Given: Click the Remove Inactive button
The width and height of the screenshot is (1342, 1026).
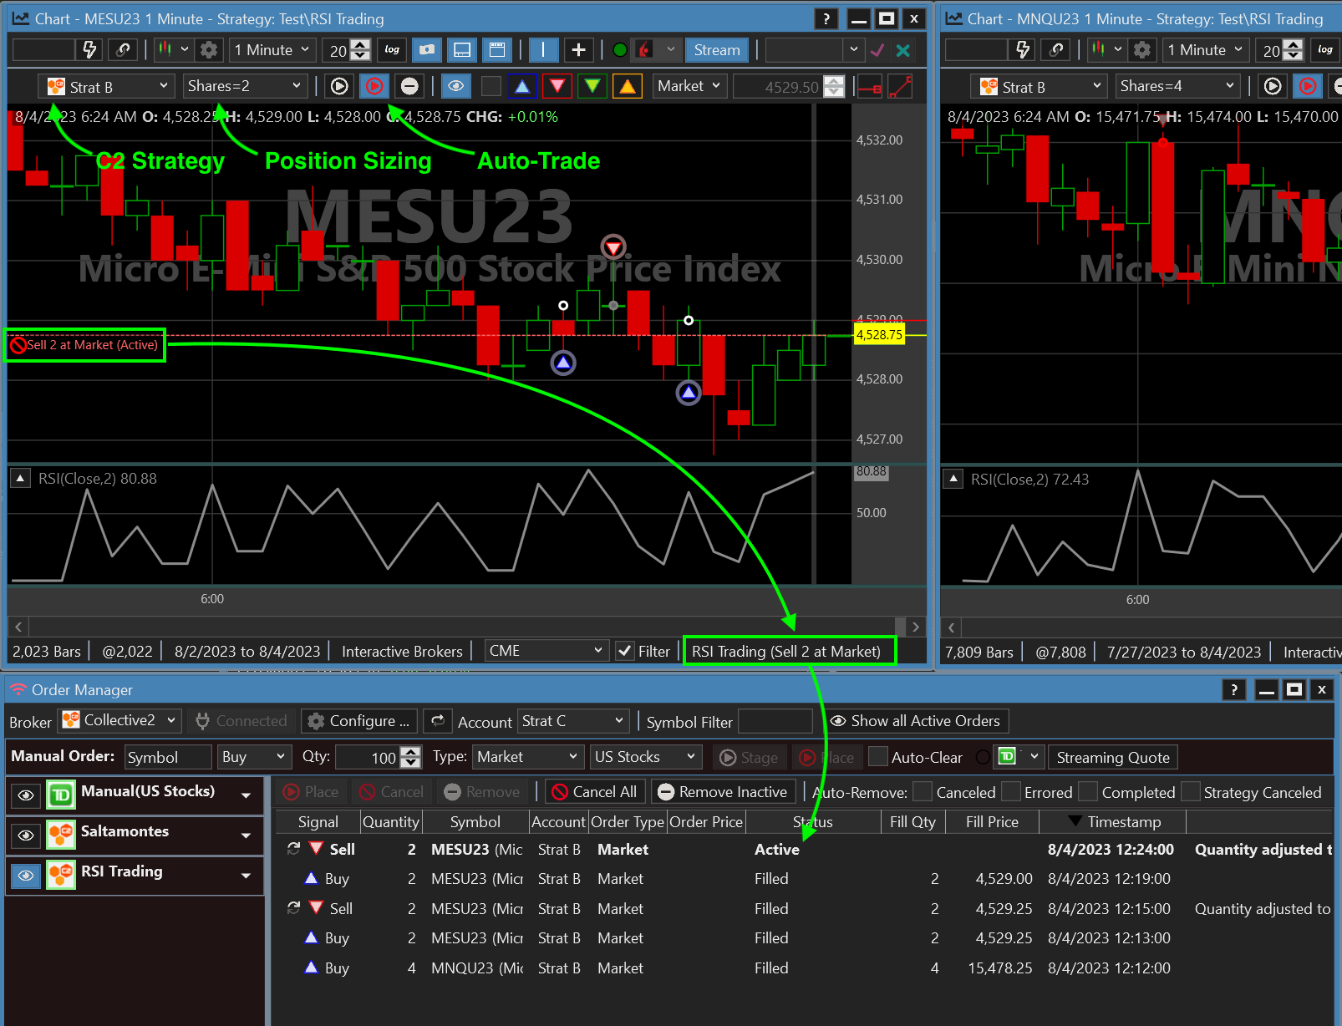Looking at the screenshot, I should click(x=723, y=792).
